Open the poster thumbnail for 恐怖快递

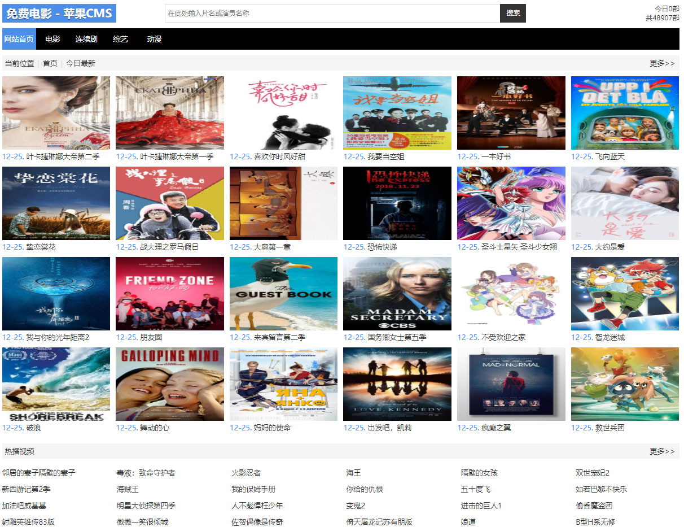397,203
